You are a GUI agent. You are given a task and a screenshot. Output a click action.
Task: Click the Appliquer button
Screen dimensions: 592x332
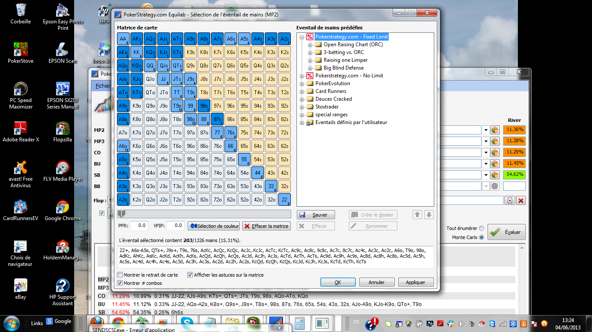tap(416, 282)
